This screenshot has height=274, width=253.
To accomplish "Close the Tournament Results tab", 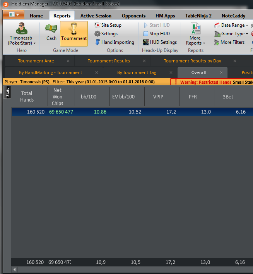I will click(144, 61).
